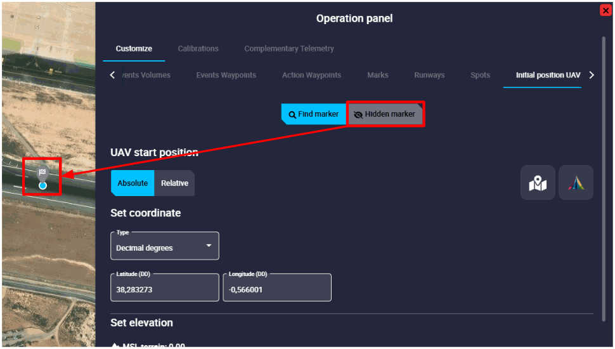Click the checkered flag marker on map

(x=42, y=173)
